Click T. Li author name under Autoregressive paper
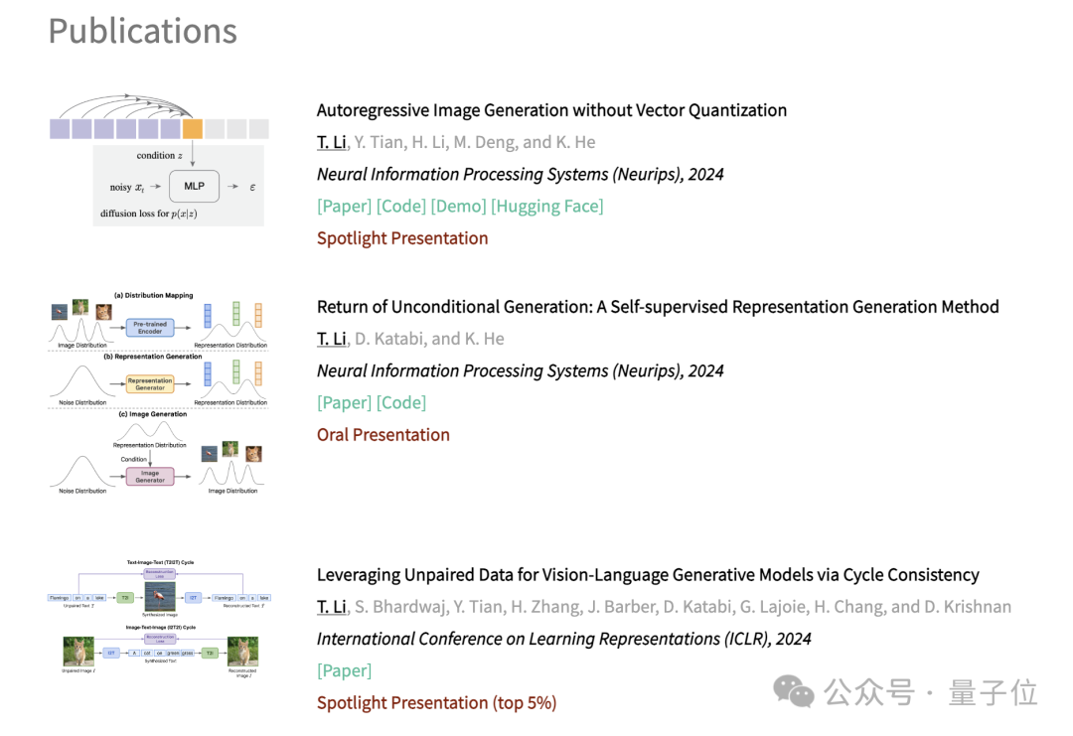This screenshot has height=736, width=1073. coord(332,142)
